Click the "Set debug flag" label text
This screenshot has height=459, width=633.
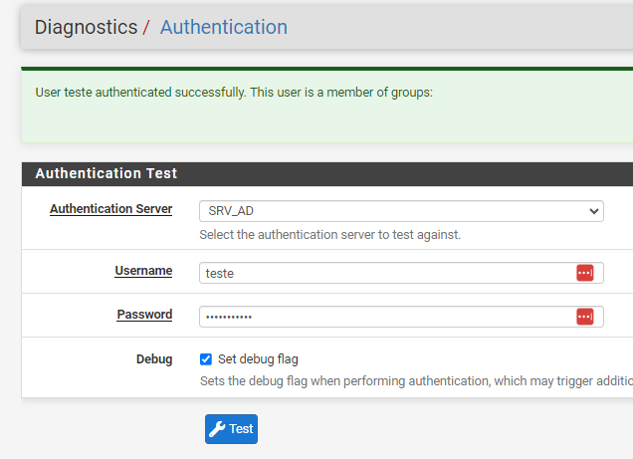click(258, 359)
